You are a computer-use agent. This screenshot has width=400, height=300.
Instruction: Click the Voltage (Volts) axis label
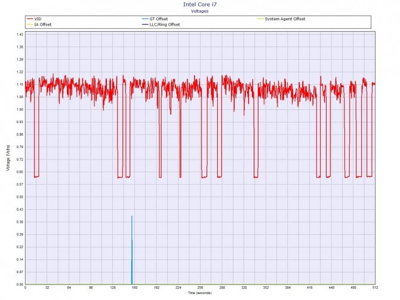[x=8, y=158]
